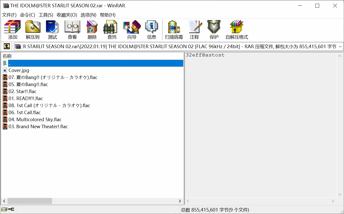Click comment pane scroll down arrow
The width and height of the screenshot is (344, 214).
click(340, 195)
